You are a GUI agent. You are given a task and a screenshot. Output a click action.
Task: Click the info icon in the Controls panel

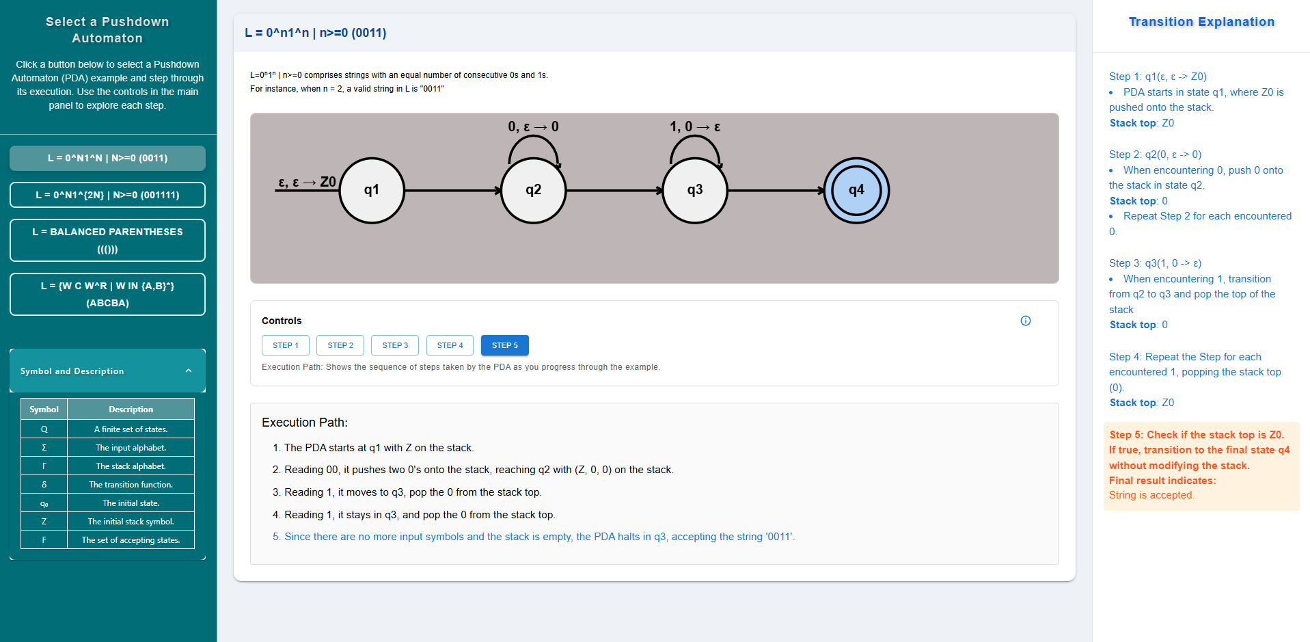1025,320
